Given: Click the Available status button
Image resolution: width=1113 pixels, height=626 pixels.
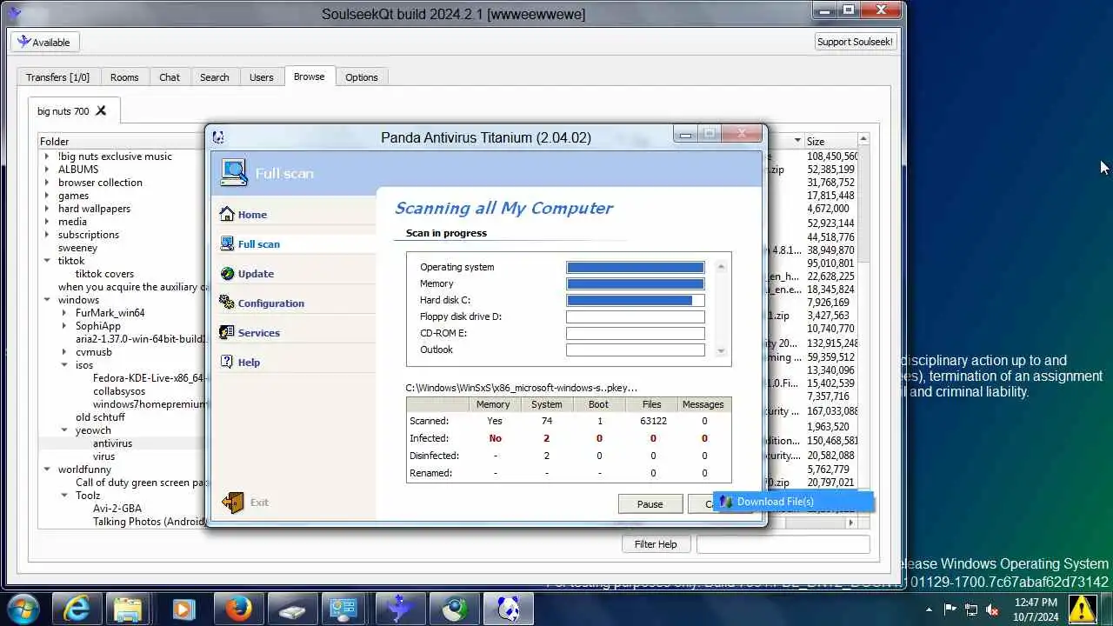Looking at the screenshot, I should tap(44, 42).
